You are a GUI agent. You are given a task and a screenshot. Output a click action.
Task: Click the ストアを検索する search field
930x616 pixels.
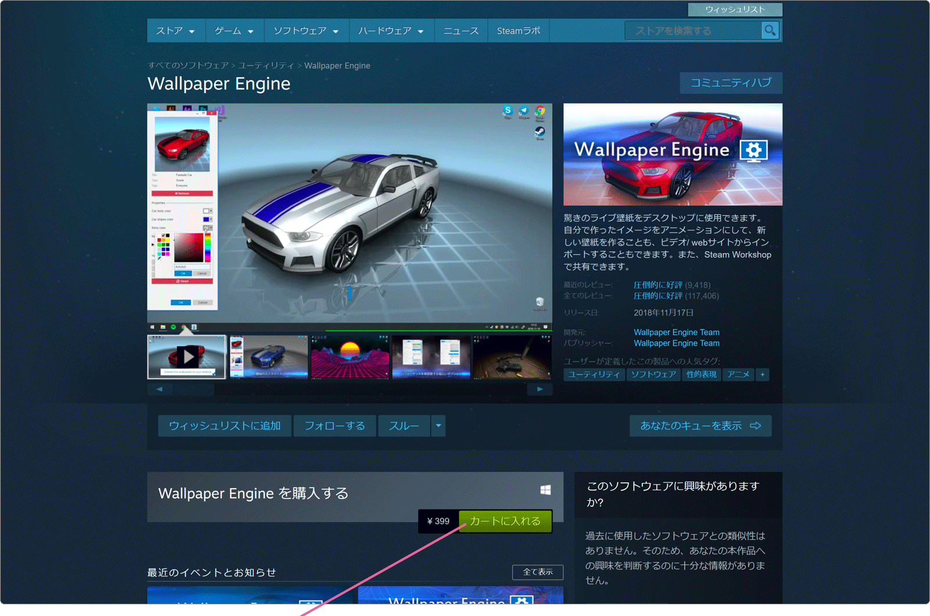coord(693,31)
